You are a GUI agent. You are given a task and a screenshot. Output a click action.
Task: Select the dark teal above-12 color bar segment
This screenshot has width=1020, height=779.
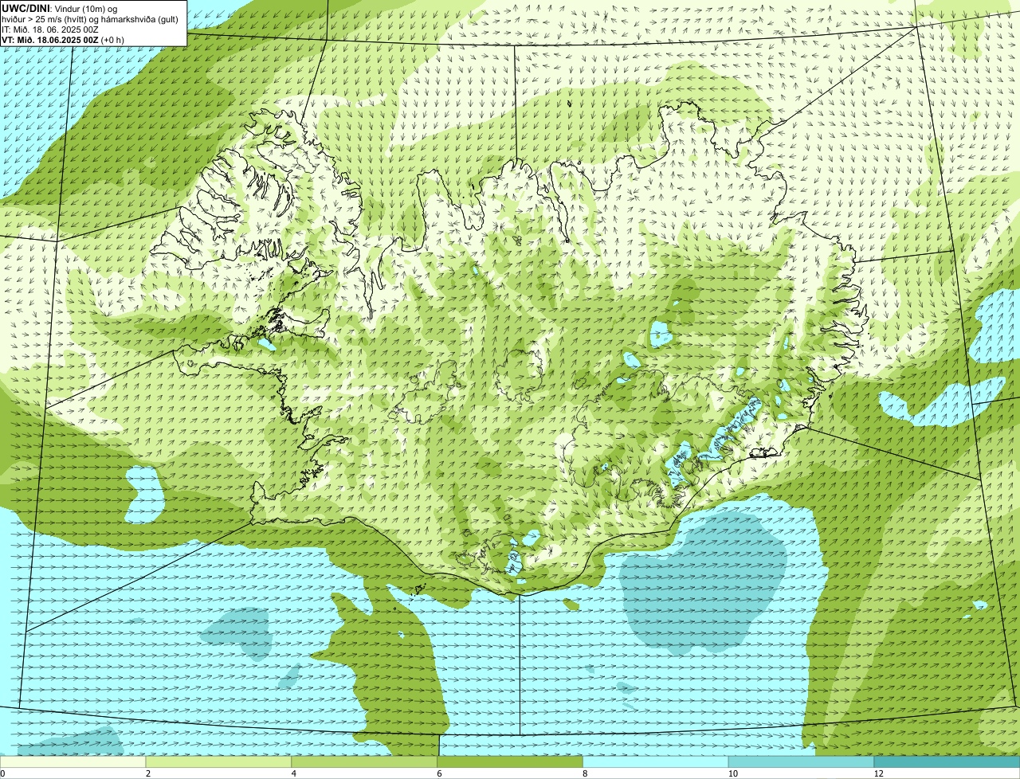pos(947,762)
